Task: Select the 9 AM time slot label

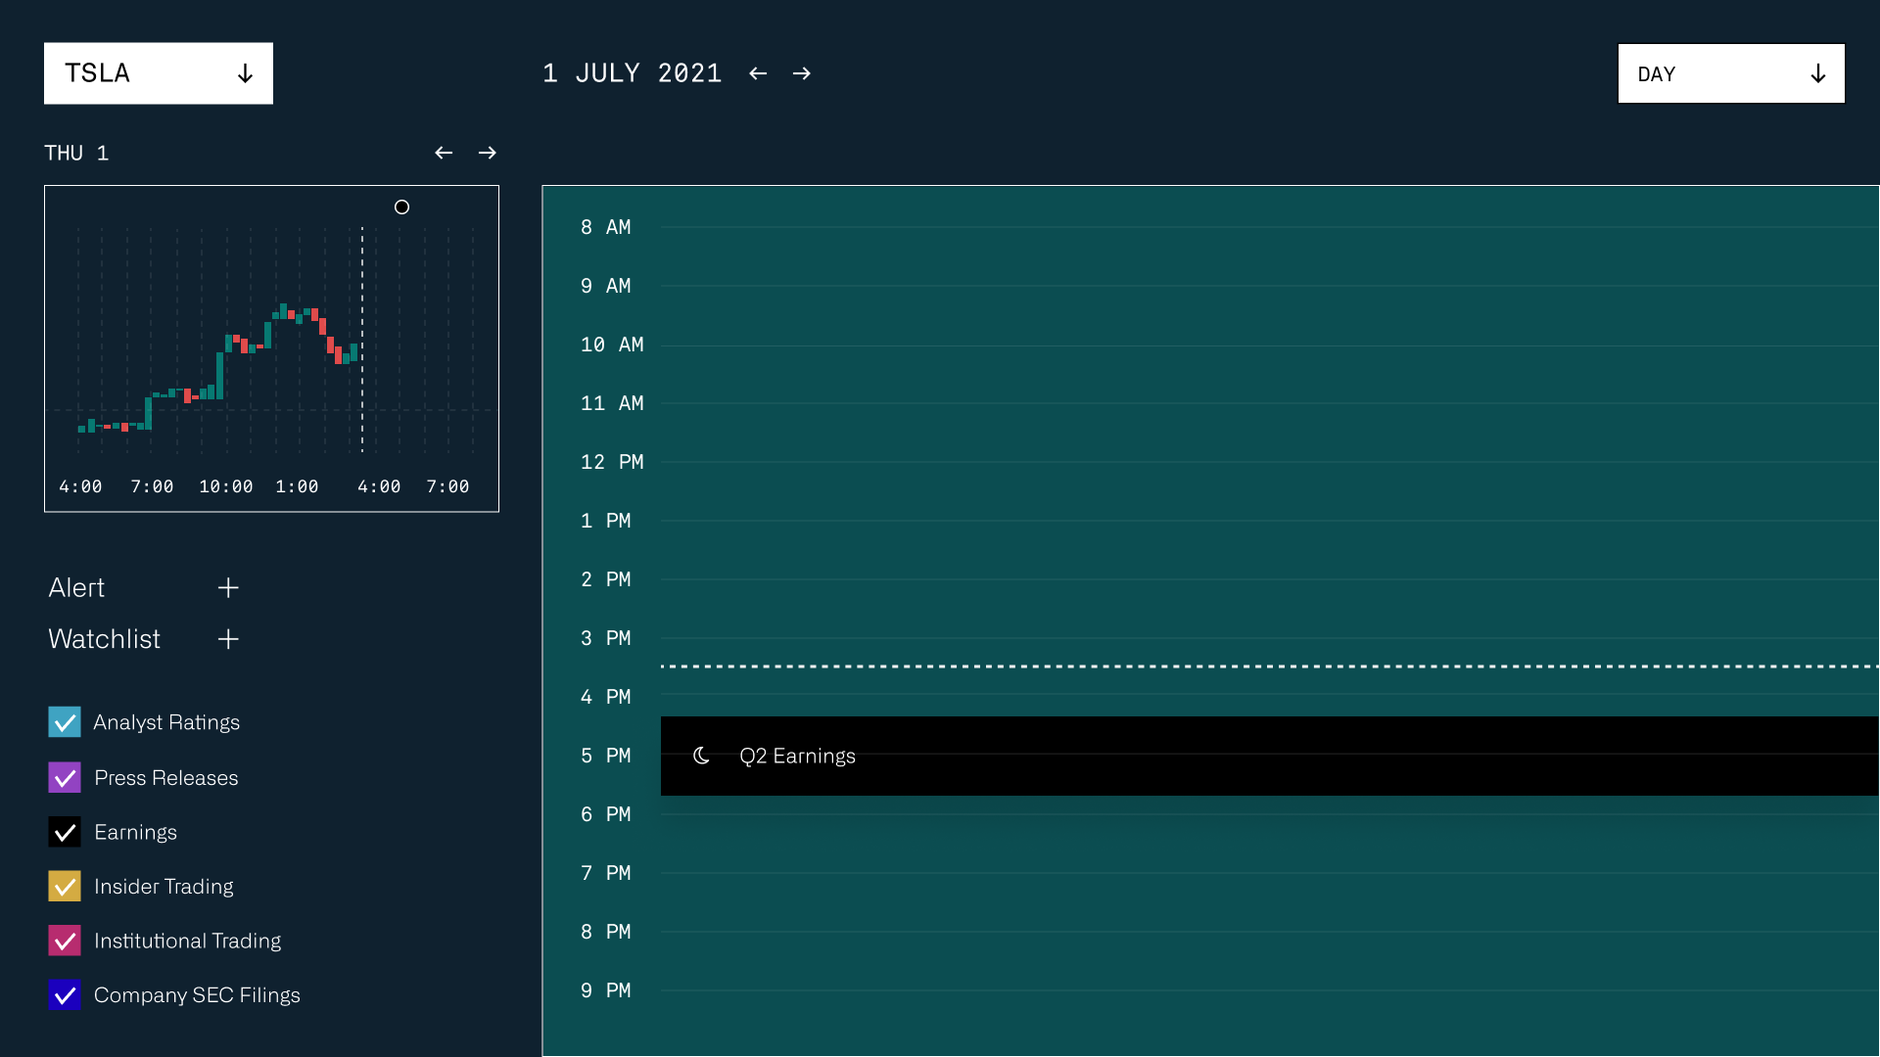Action: (x=605, y=286)
